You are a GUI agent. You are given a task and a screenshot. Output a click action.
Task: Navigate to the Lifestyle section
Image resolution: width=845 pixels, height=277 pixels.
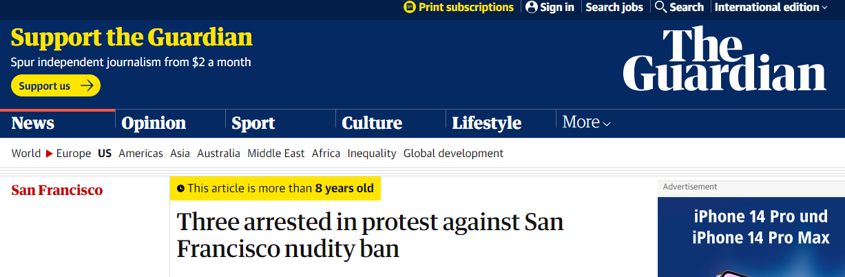click(x=486, y=123)
